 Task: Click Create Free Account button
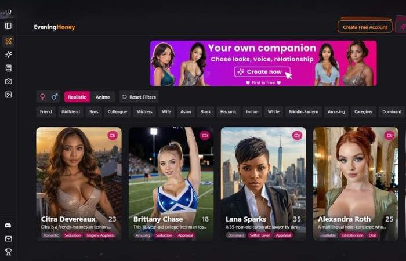coord(365,27)
